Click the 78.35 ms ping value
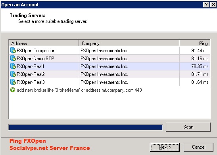The image size is (217, 155). [x=200, y=66]
